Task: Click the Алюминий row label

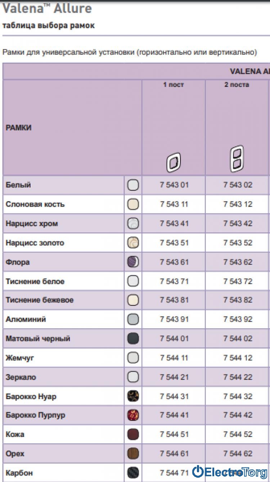Action: (x=26, y=319)
